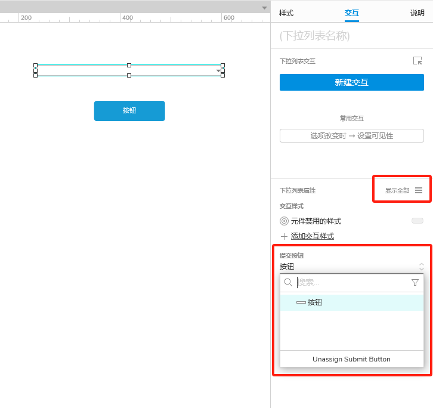Click the 添加交互样式 link
The height and width of the screenshot is (408, 433).
click(x=313, y=236)
